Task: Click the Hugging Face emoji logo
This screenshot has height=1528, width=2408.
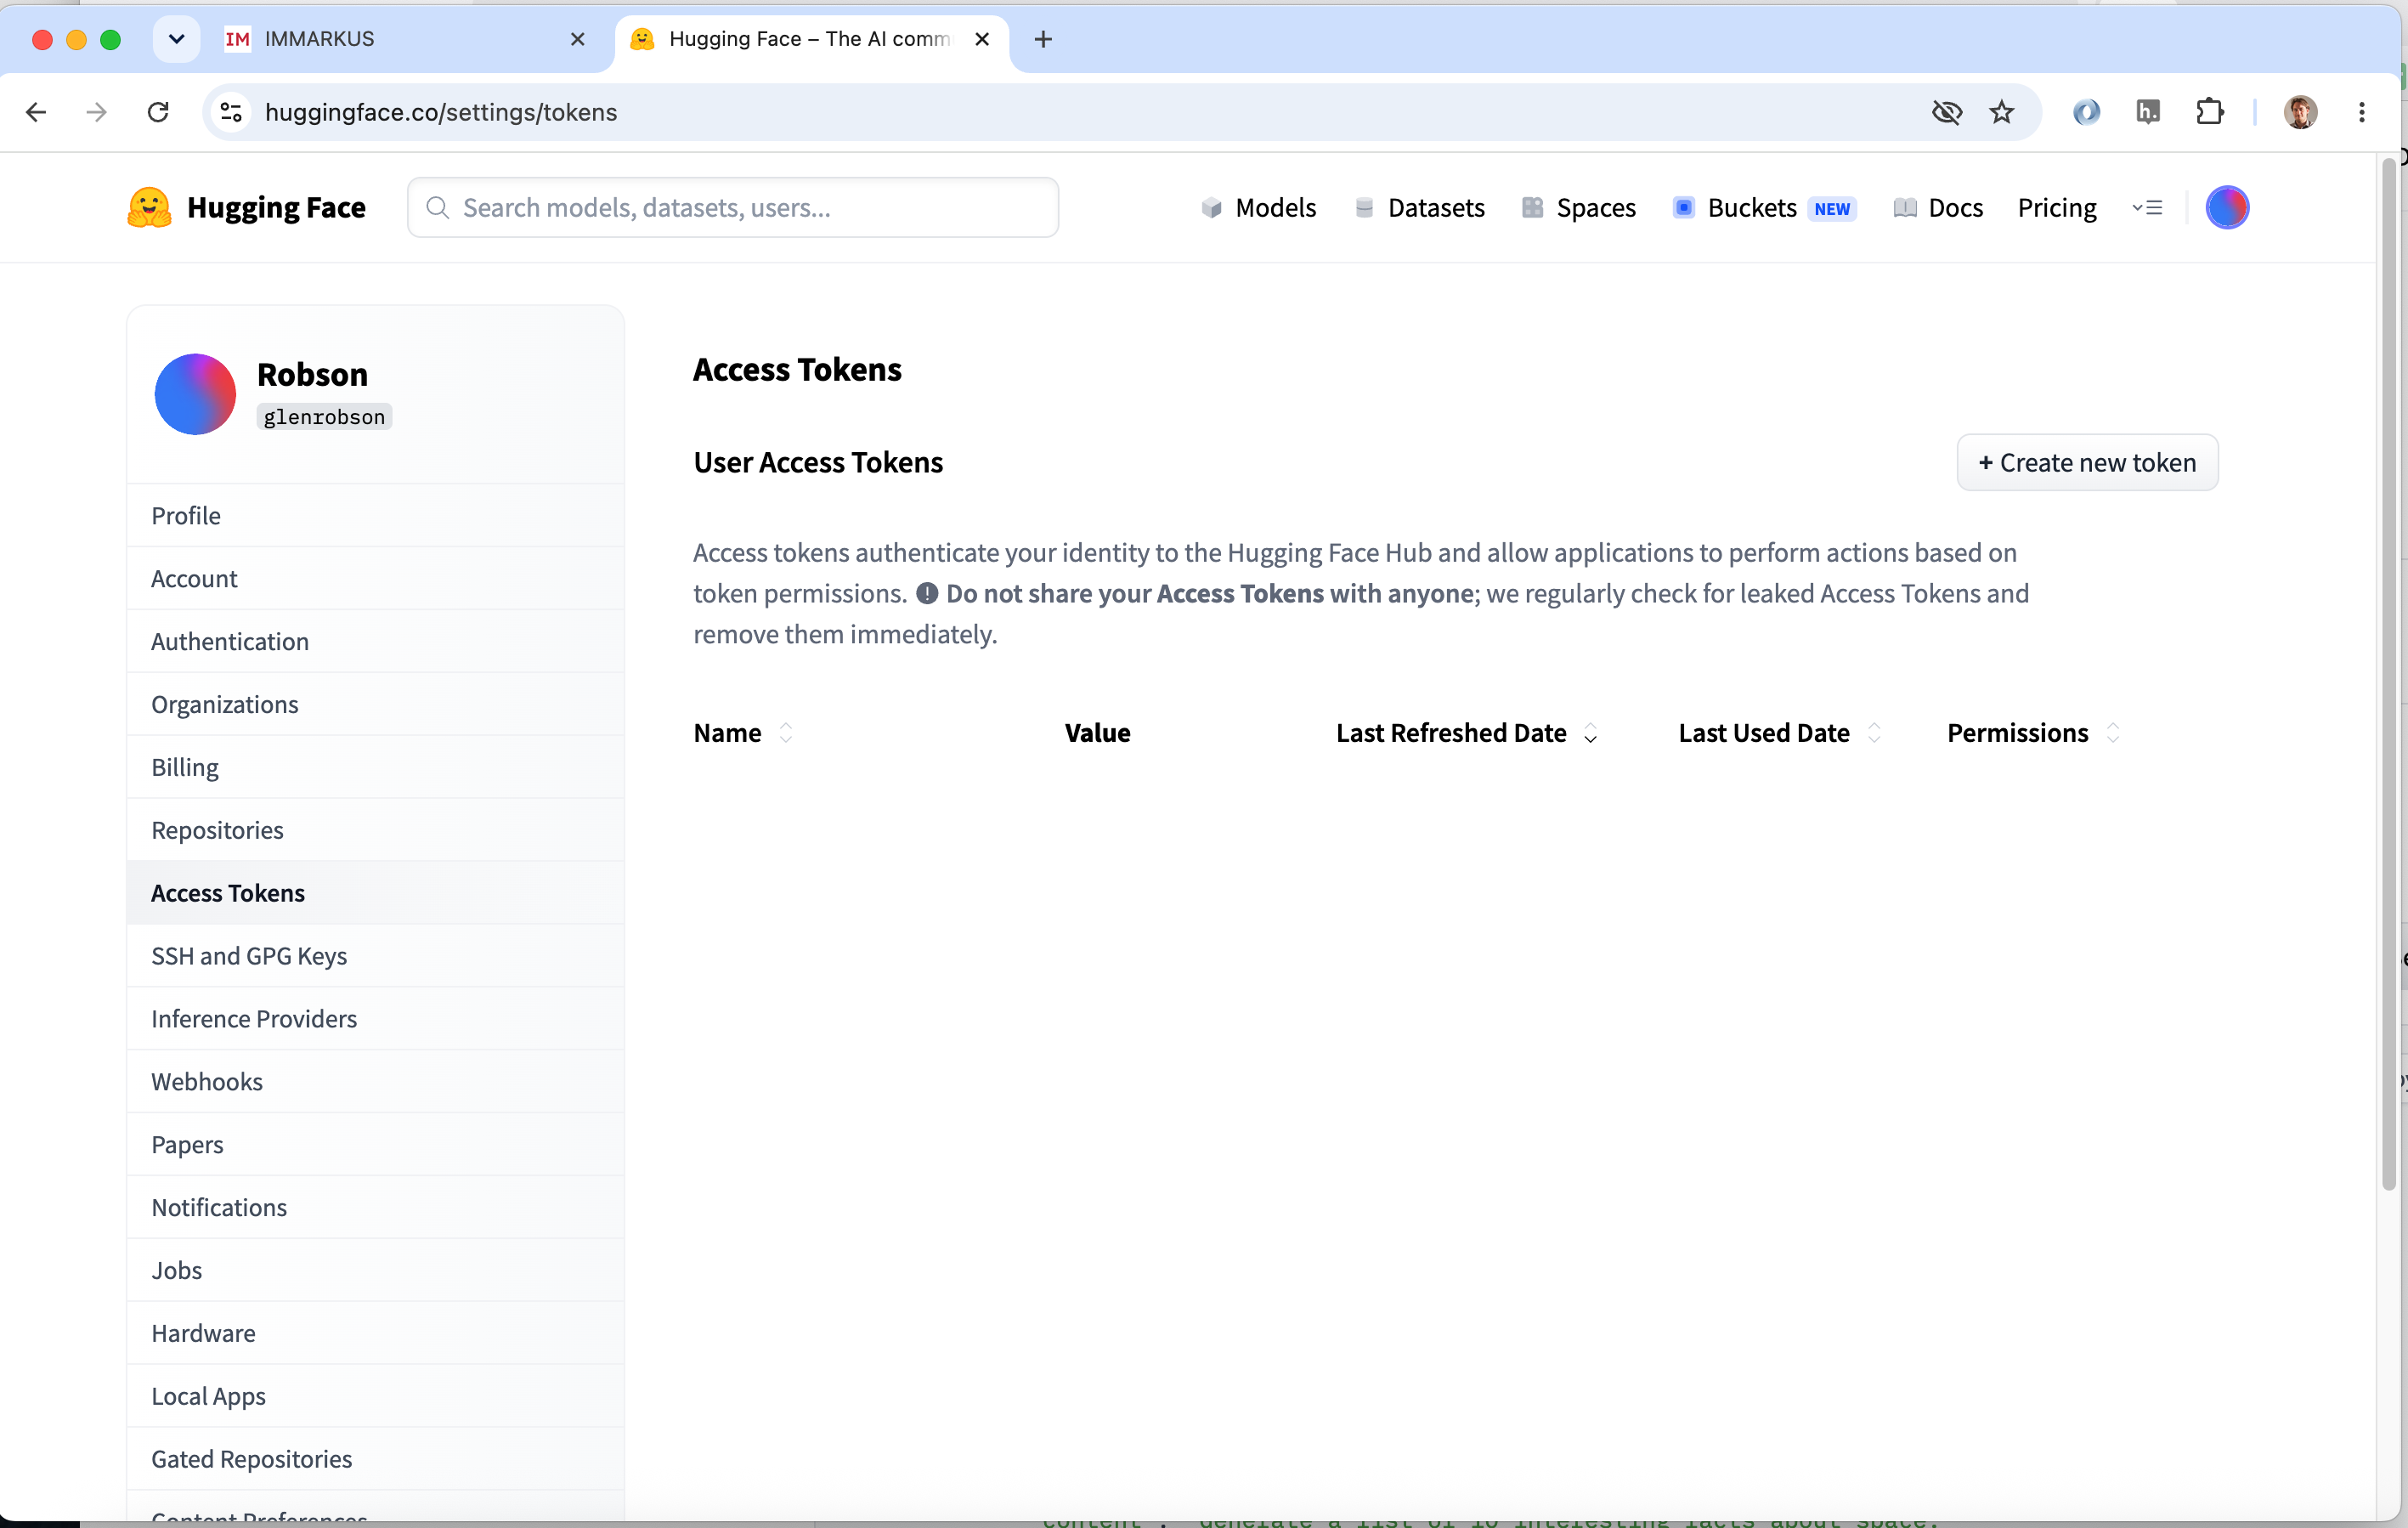Action: [x=149, y=208]
